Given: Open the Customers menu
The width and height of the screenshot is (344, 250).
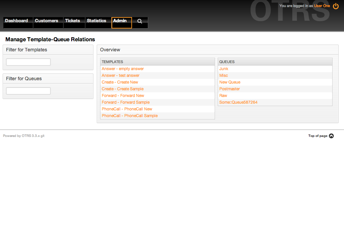Looking at the screenshot, I should click(x=46, y=21).
